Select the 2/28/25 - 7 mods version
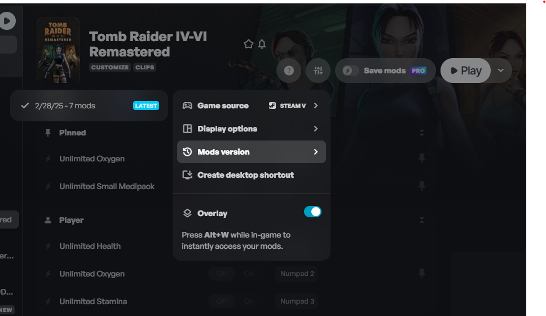This screenshot has width=546, height=316. [x=89, y=106]
